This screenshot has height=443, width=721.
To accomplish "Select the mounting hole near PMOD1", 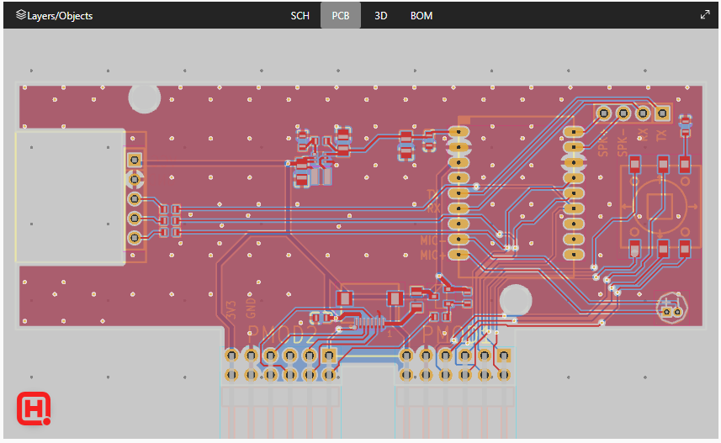I will 516,299.
